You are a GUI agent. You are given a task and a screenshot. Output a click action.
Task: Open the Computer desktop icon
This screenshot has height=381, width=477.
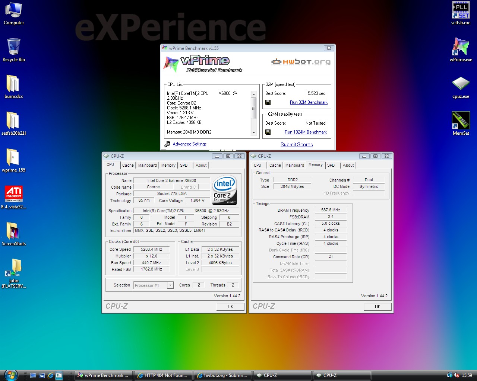[14, 13]
